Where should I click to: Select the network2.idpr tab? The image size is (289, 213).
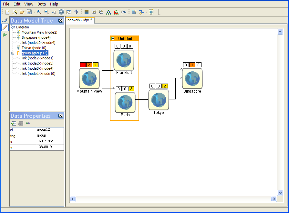coord(80,20)
